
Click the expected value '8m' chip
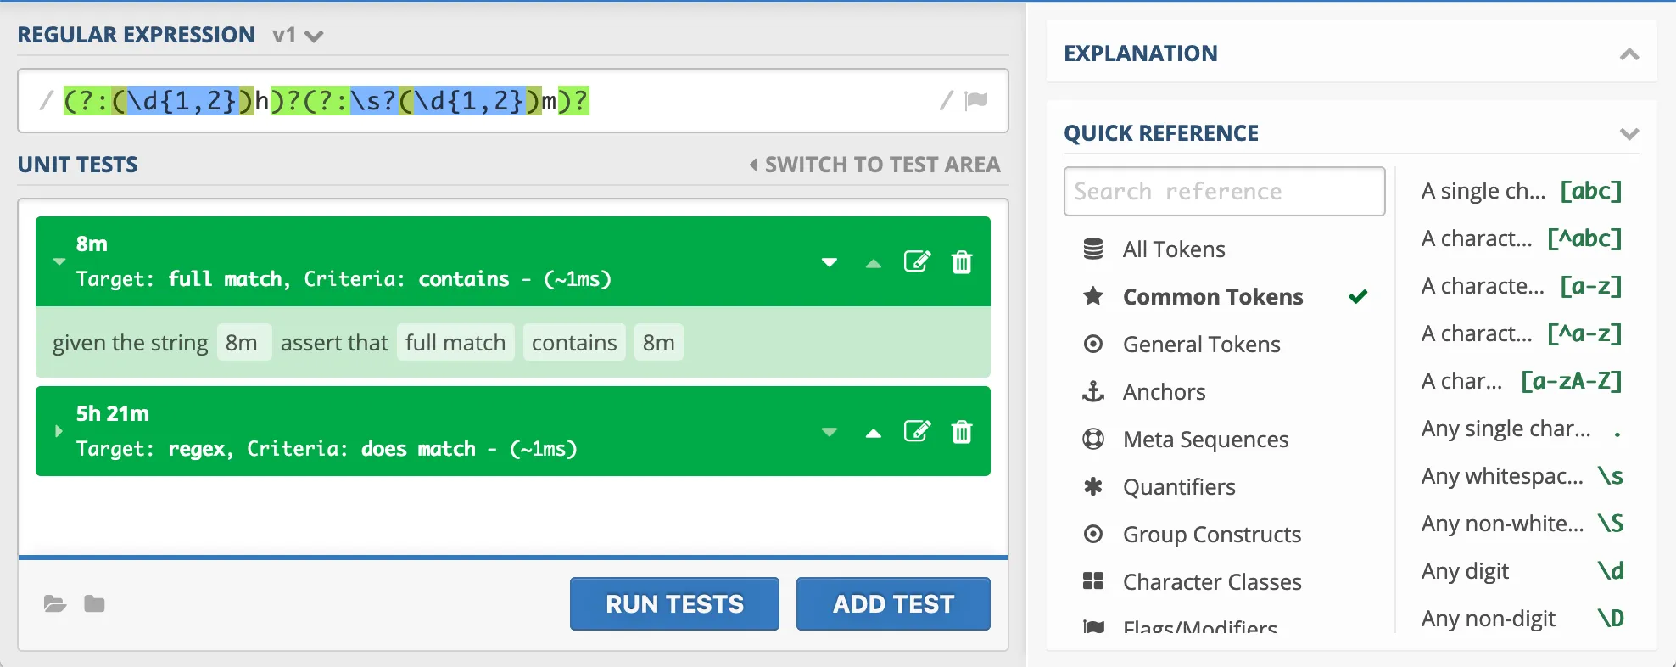click(x=659, y=342)
